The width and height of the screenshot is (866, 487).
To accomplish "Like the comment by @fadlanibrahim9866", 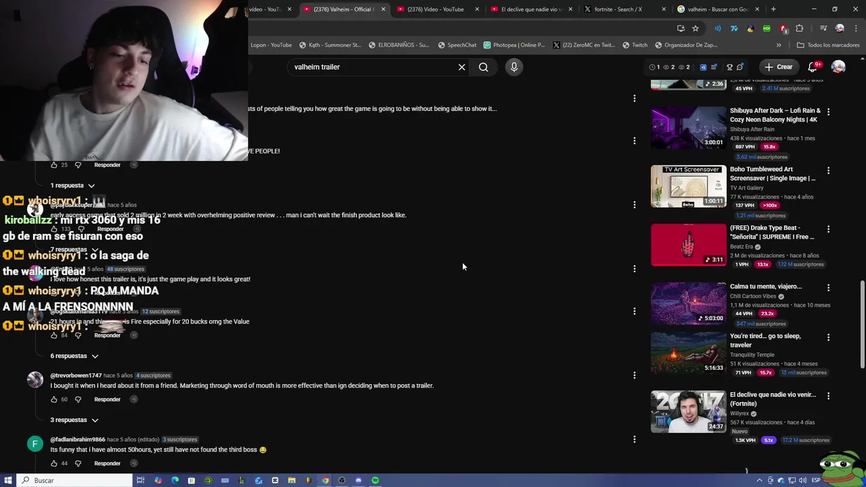I will 54,463.
